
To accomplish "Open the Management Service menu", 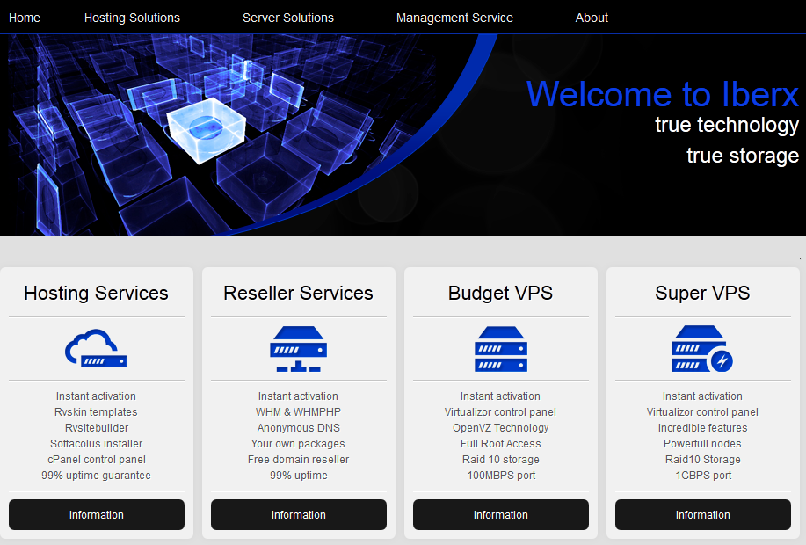I will click(455, 18).
